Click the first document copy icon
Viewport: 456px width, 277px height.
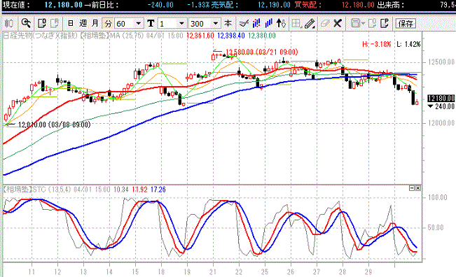(42, 23)
